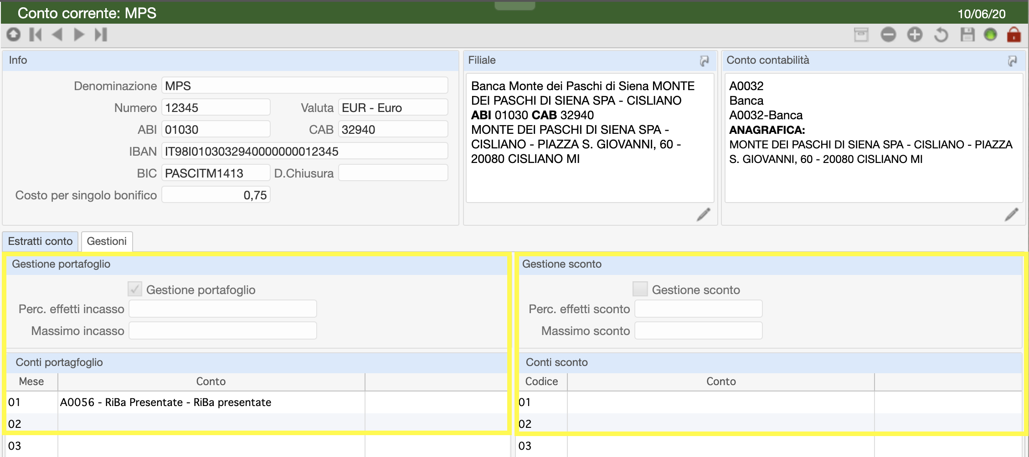Click the red padlock icon
This screenshot has width=1029, height=457.
[x=1014, y=35]
